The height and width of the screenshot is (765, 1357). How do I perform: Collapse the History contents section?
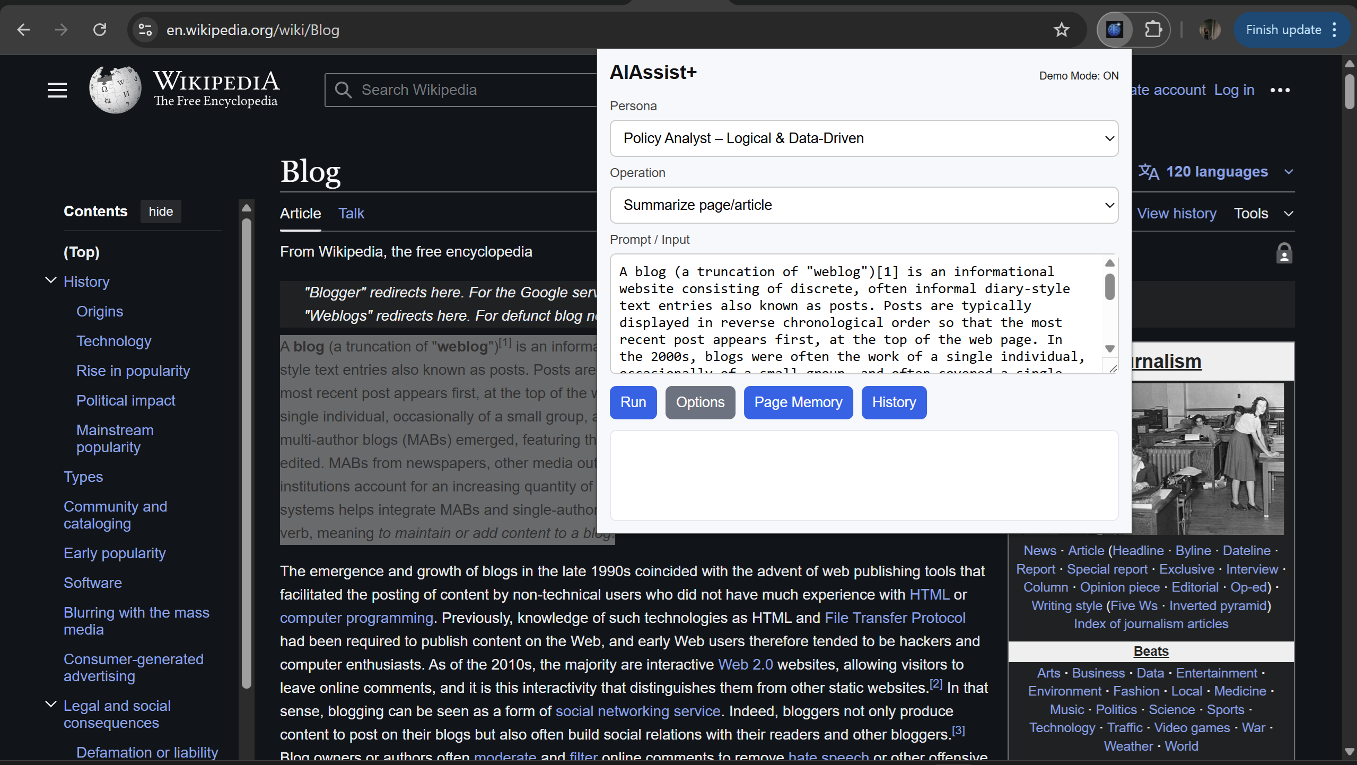[x=51, y=280]
